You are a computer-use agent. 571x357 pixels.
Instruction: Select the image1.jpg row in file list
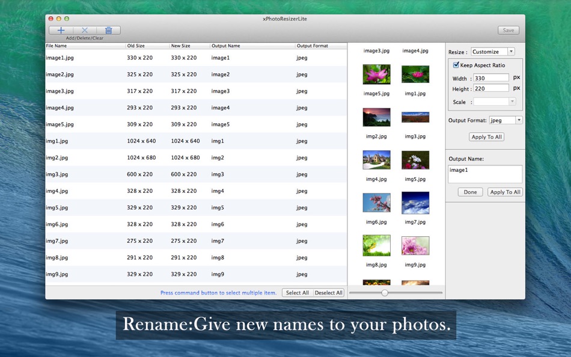pos(196,58)
